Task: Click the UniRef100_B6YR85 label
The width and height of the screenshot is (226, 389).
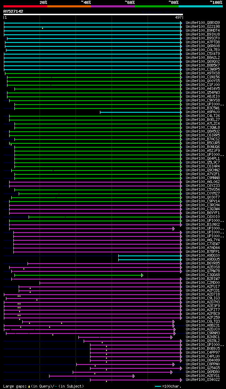Action: click(x=203, y=263)
